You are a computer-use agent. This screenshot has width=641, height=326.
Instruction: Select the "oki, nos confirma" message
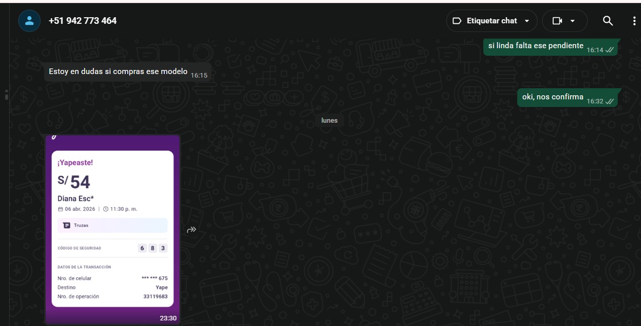coord(552,97)
